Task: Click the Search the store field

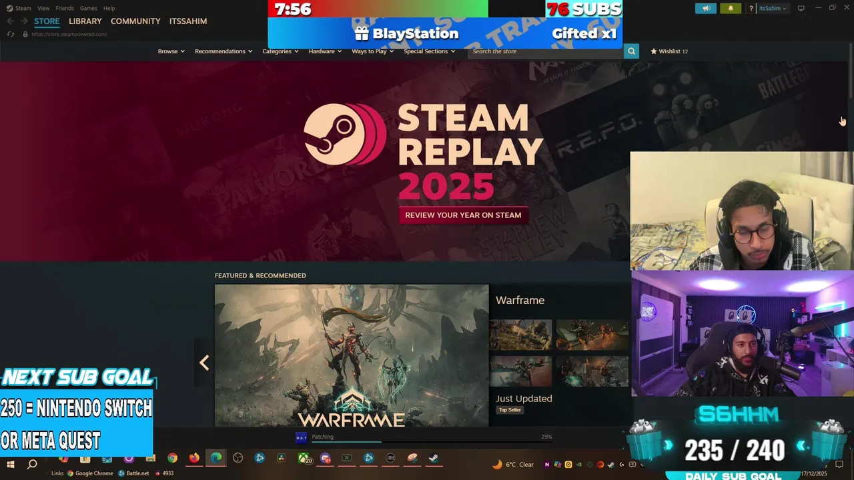Action: pyautogui.click(x=546, y=51)
